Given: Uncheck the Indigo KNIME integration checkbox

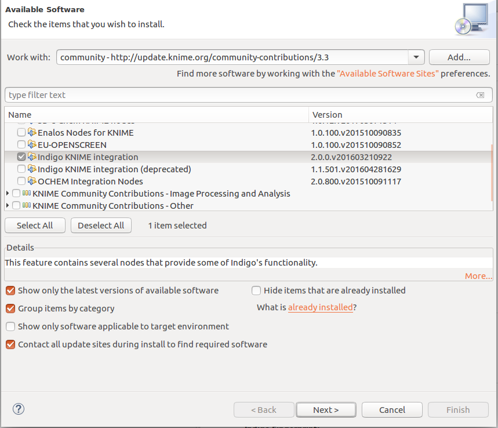Looking at the screenshot, I should [x=21, y=157].
